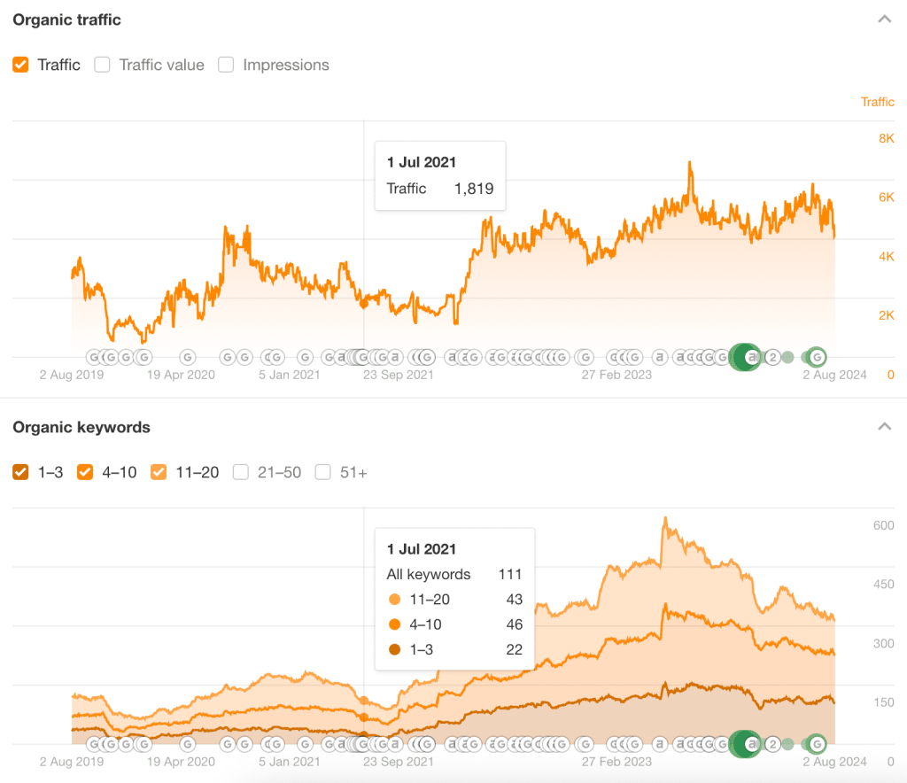Enable the Impressions checkbox
Viewport: 907px width, 783px height.
[x=225, y=65]
